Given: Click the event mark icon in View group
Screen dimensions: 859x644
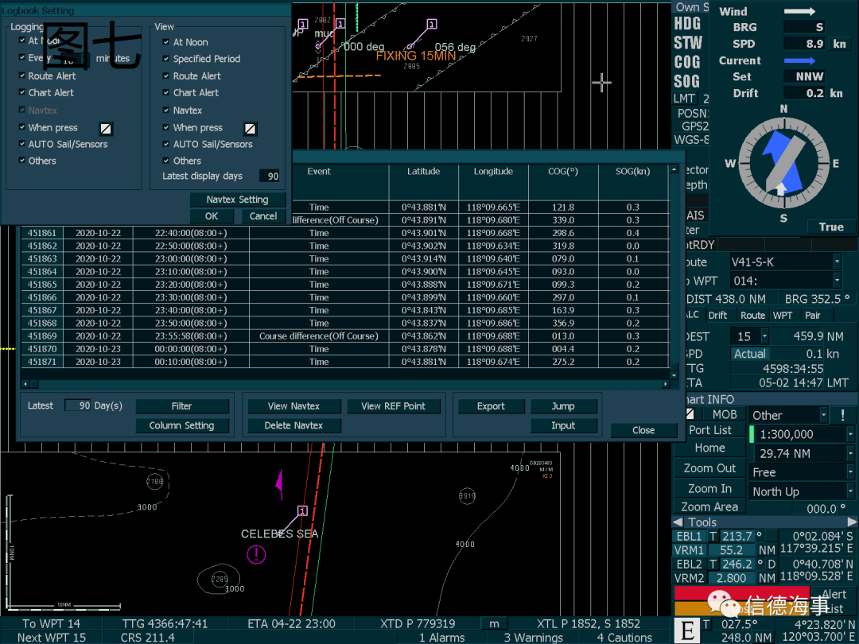Looking at the screenshot, I should click(250, 128).
